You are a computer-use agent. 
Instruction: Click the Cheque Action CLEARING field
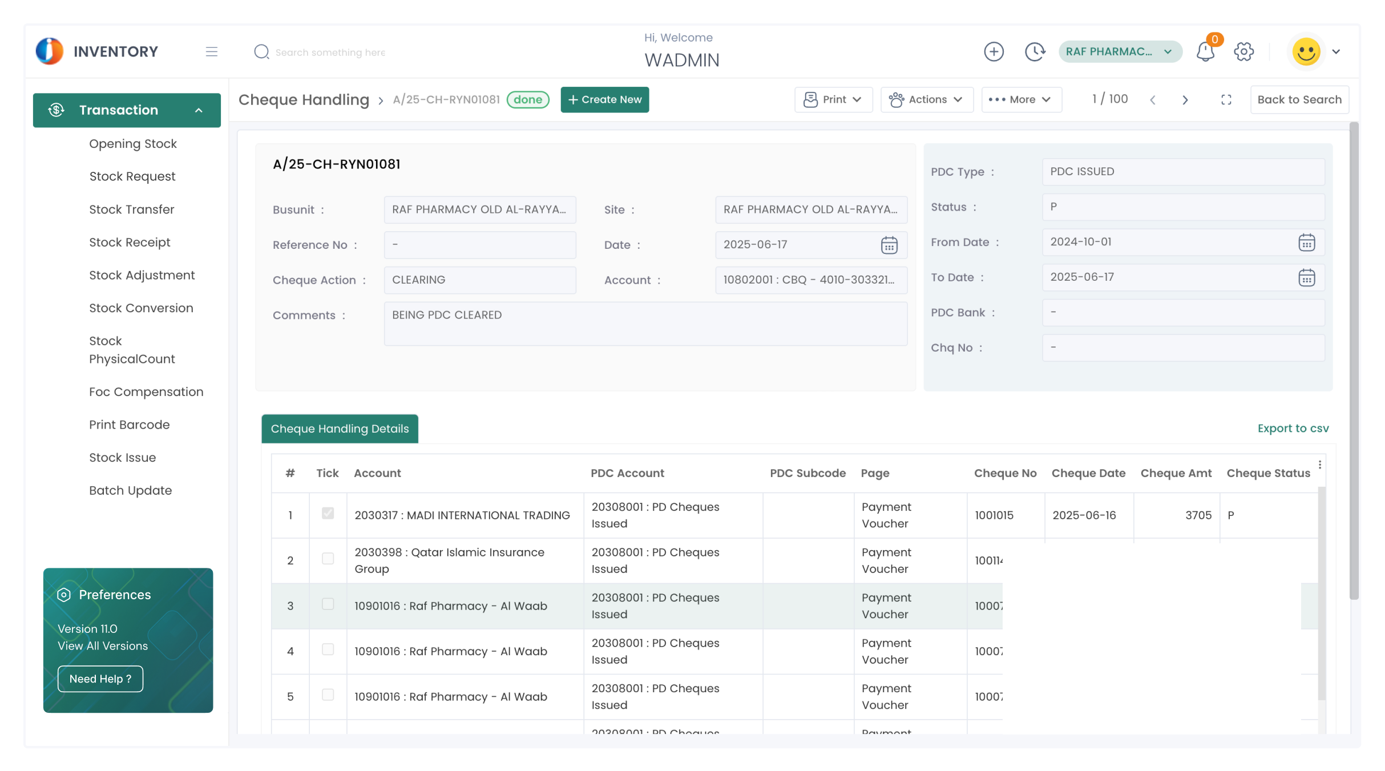[x=480, y=280]
